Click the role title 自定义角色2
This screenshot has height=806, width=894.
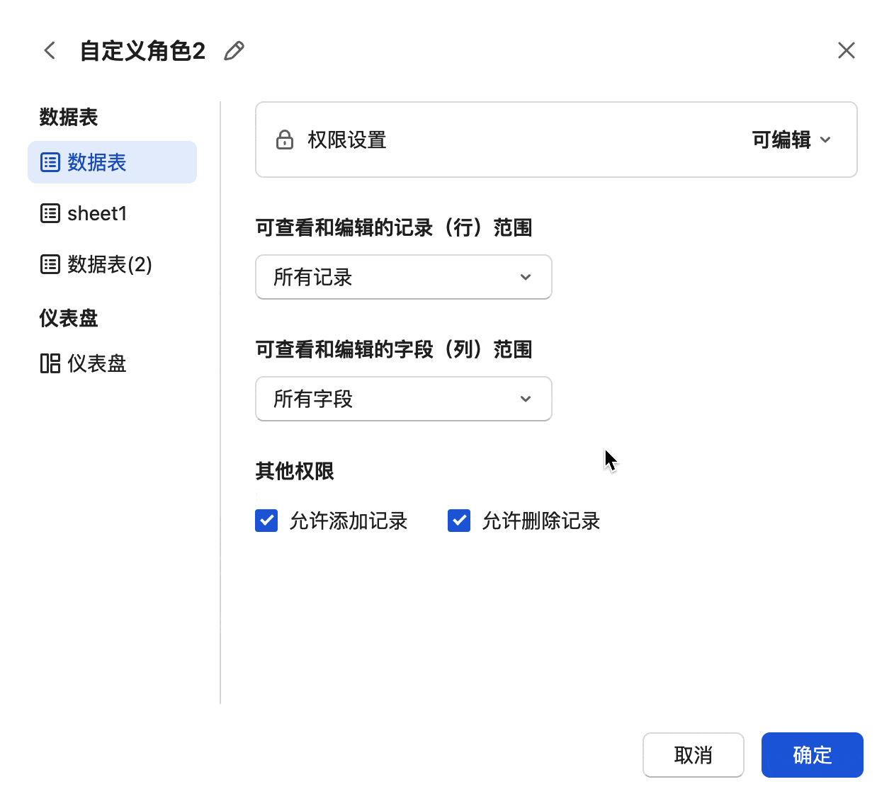pyautogui.click(x=142, y=51)
